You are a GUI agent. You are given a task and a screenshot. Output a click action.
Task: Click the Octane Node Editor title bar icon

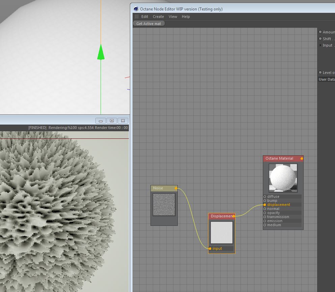click(136, 9)
